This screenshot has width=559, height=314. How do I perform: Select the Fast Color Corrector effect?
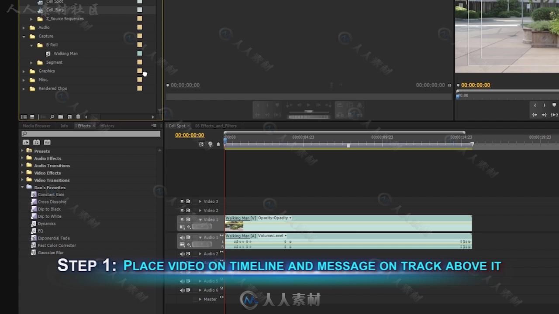tap(57, 246)
